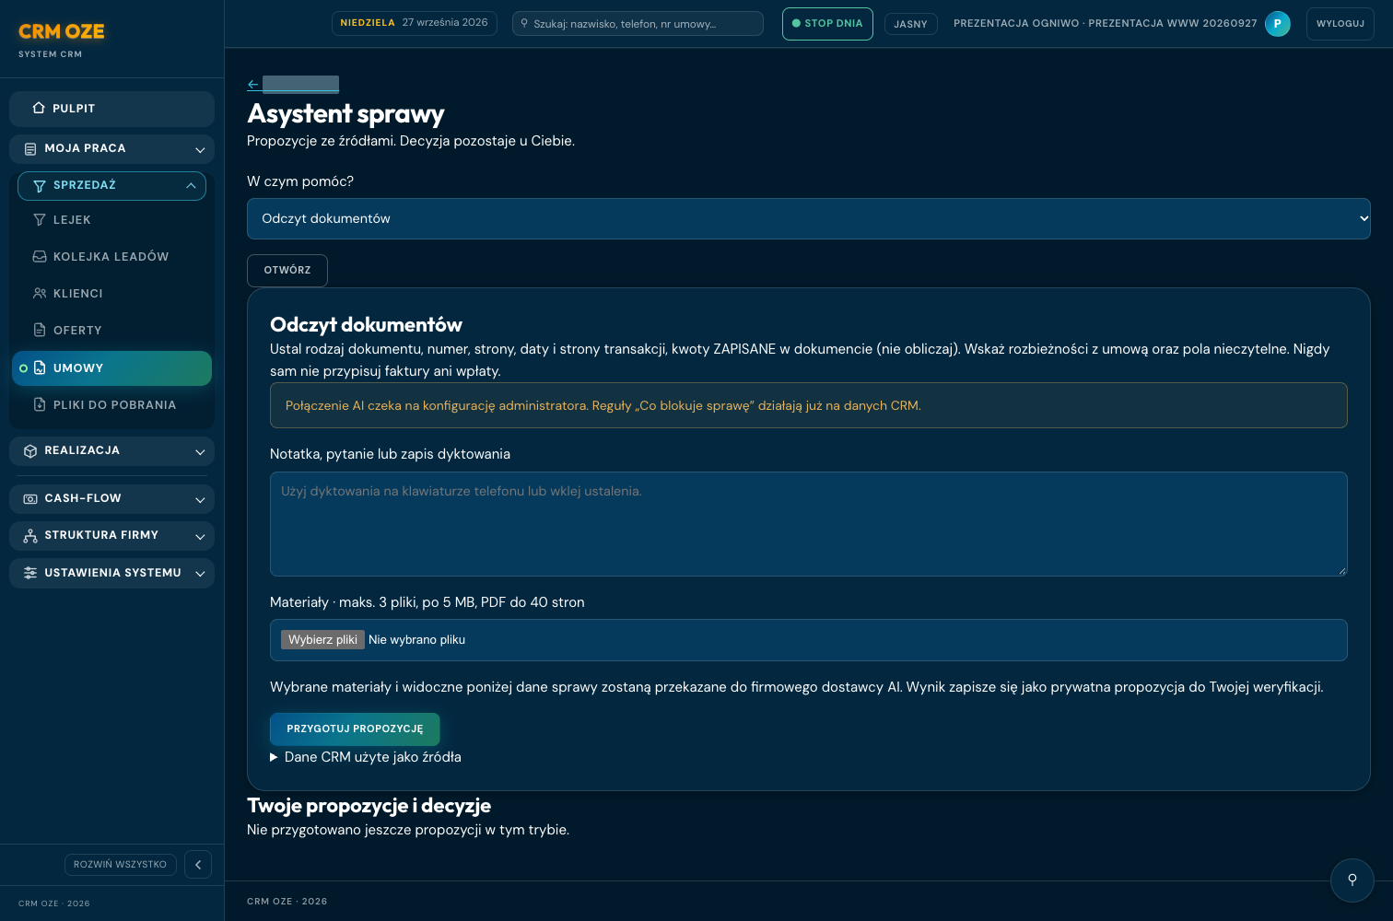1393x921 pixels.
Task: Click the date 'Niedziela 27 września 2026'
Action: pyautogui.click(x=415, y=23)
